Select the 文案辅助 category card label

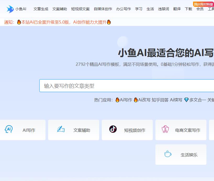click(82, 130)
